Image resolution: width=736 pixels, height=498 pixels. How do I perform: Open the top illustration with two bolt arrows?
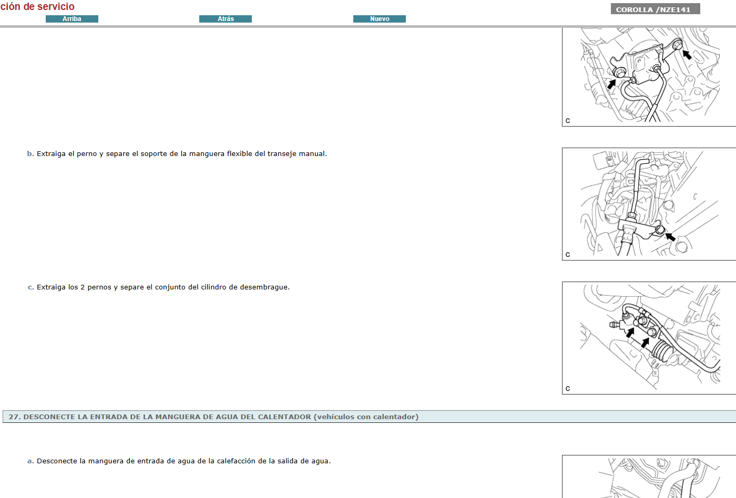pos(649,76)
